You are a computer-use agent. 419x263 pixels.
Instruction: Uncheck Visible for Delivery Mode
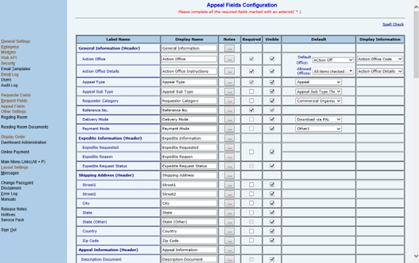(272, 119)
